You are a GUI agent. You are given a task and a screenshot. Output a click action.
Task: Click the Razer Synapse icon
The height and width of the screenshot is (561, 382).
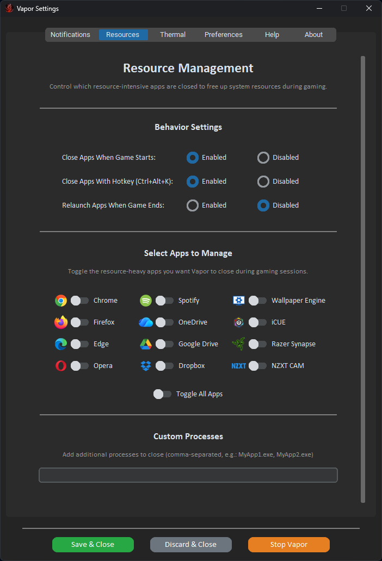point(238,344)
